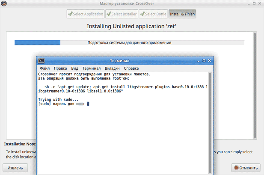Open the Справка menu in terminal
The width and height of the screenshot is (264, 175).
(131, 68)
